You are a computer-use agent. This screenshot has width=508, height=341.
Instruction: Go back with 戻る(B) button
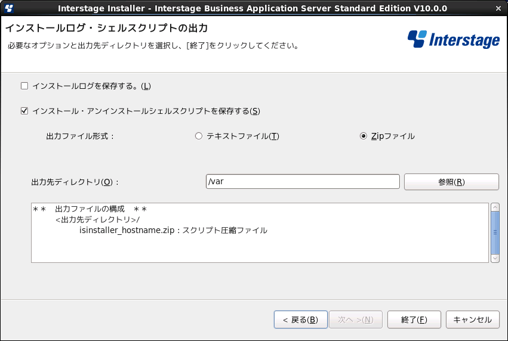tap(301, 320)
